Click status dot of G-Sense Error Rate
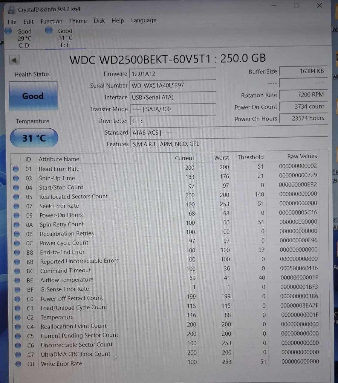338x383 pixels. [18, 290]
